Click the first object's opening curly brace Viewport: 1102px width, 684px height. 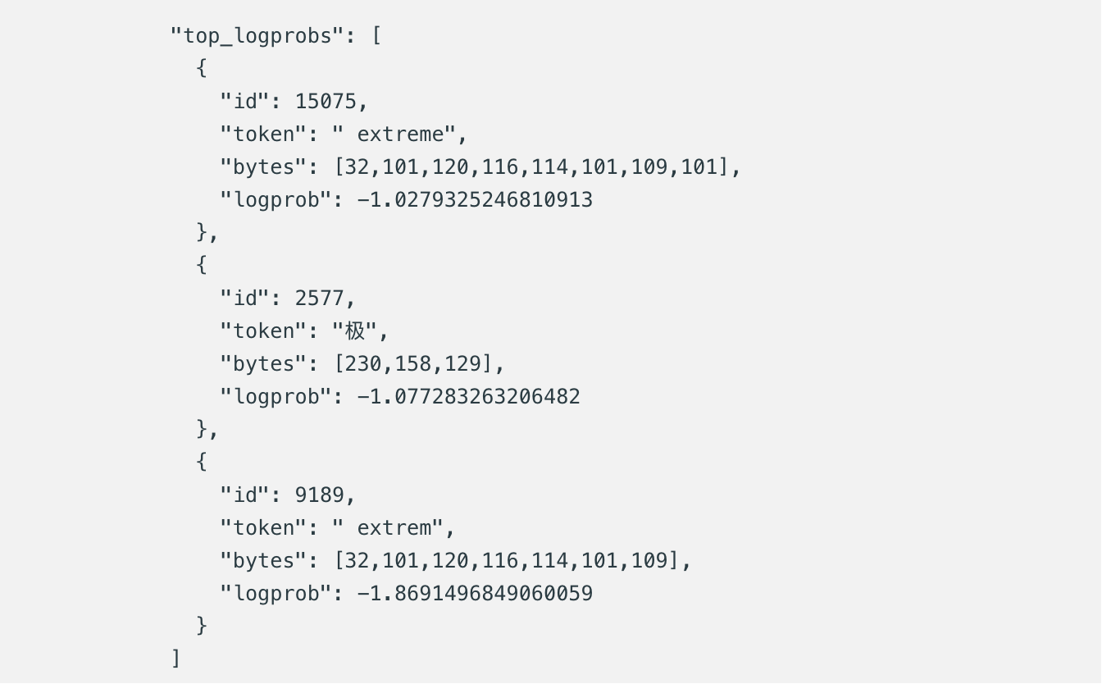click(x=202, y=68)
